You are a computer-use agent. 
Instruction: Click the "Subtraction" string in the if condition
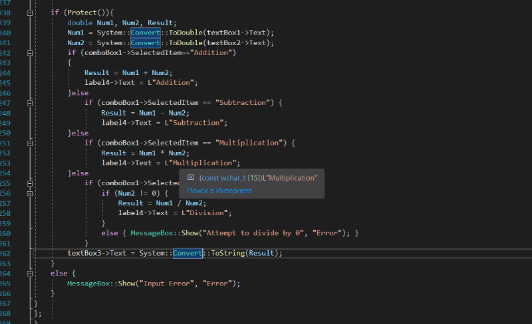pyautogui.click(x=243, y=103)
